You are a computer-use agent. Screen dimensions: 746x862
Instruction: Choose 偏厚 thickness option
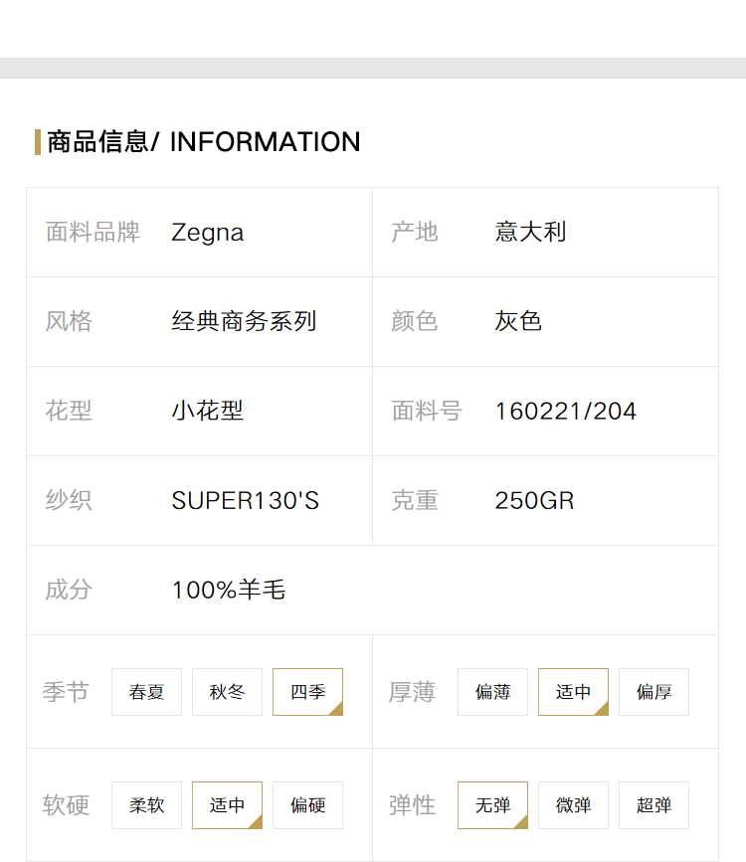653,692
